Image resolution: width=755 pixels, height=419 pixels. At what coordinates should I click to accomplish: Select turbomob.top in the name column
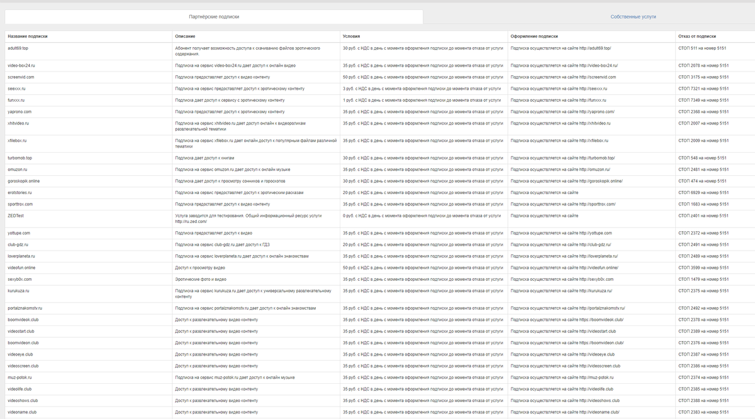tap(20, 158)
